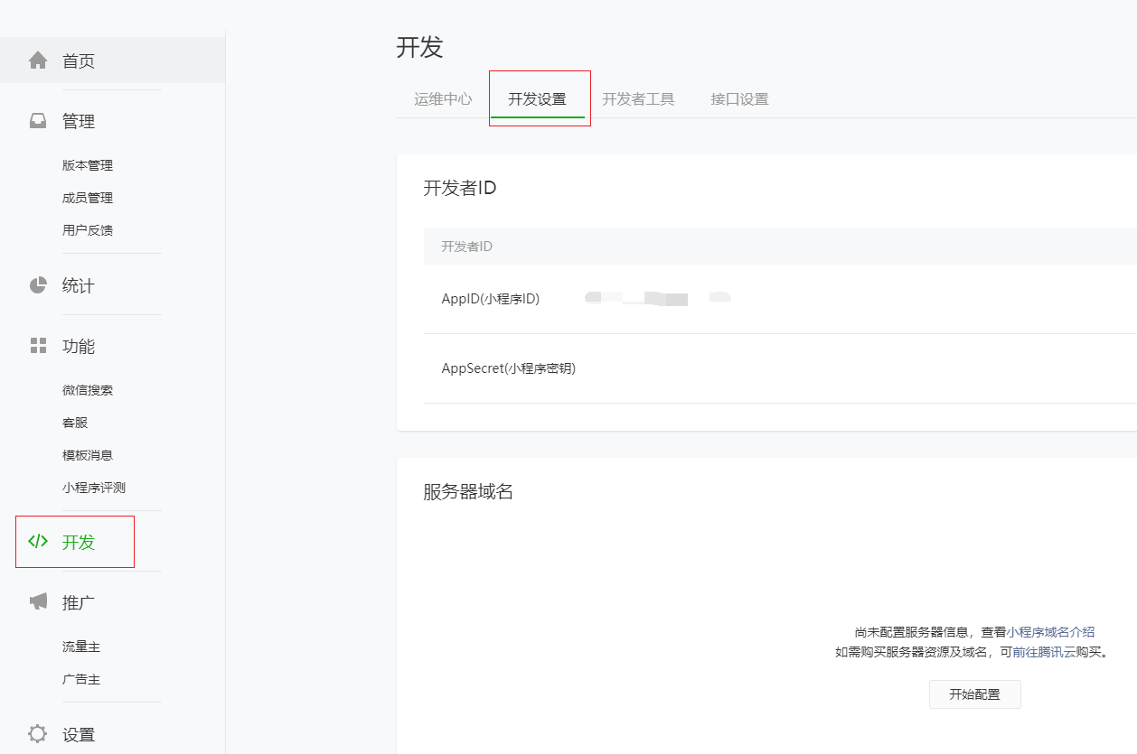Click the inbox tray icon for 管理

38,121
